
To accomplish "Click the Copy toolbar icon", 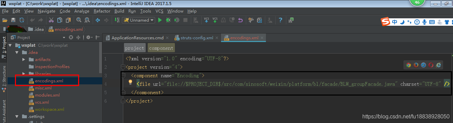I will point(60,20).
